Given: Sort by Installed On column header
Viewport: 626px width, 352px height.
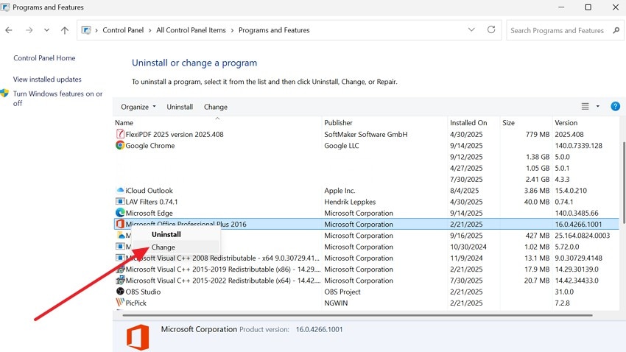Looking at the screenshot, I should (468, 123).
